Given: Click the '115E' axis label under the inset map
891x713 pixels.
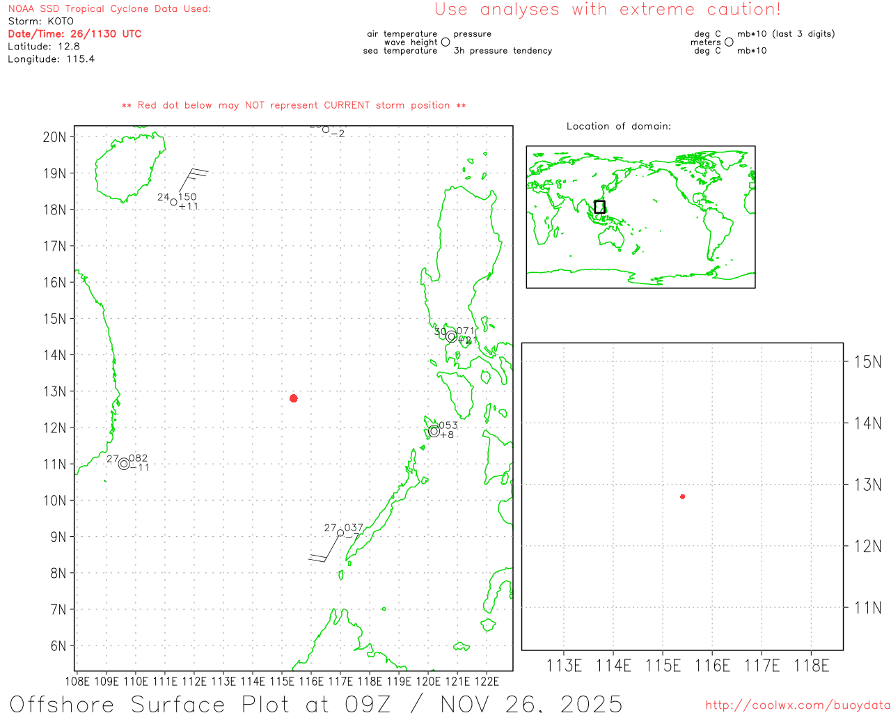Looking at the screenshot, I should [663, 666].
